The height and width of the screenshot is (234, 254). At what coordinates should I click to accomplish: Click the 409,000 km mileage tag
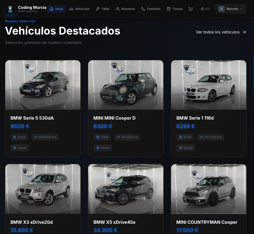[x=45, y=137]
